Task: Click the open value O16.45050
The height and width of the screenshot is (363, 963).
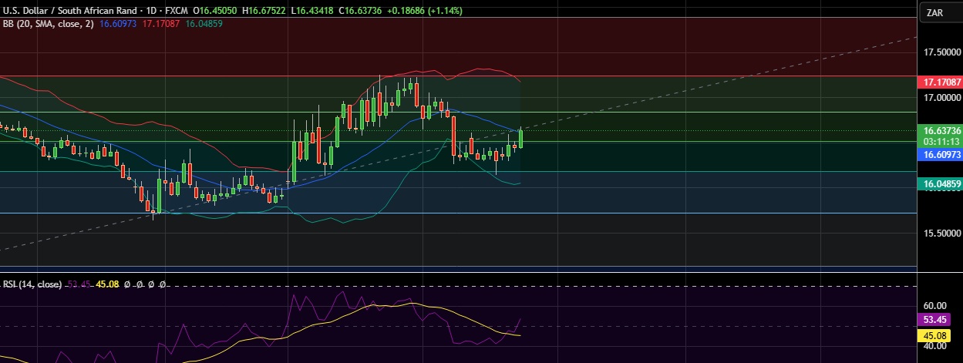Action: coord(217,12)
